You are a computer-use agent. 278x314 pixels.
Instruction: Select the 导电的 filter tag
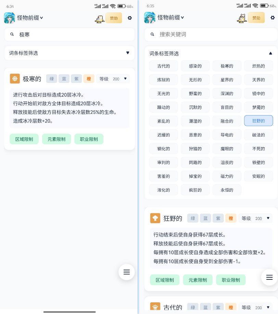227,135
